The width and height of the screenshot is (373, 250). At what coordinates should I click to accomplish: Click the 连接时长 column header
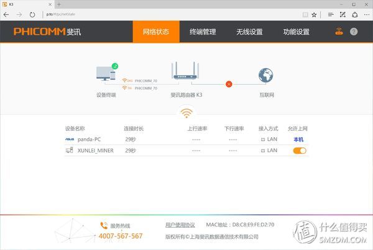[134, 128]
